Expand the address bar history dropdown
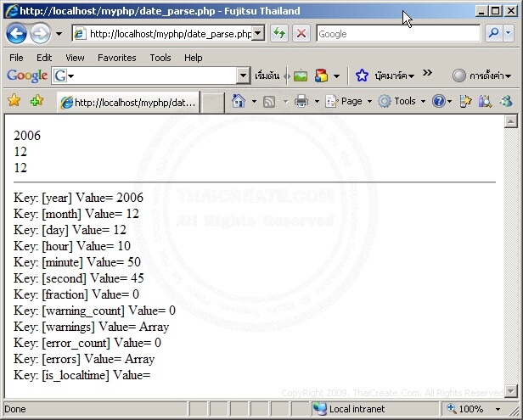This screenshot has width=523, height=420. coord(258,34)
